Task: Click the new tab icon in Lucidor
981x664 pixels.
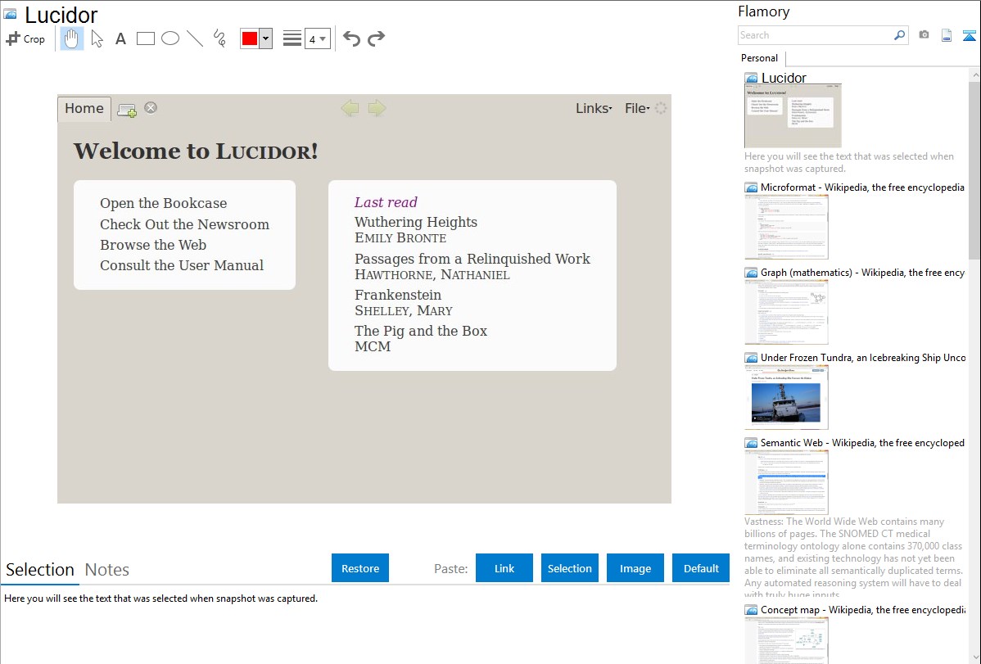Action: [127, 111]
